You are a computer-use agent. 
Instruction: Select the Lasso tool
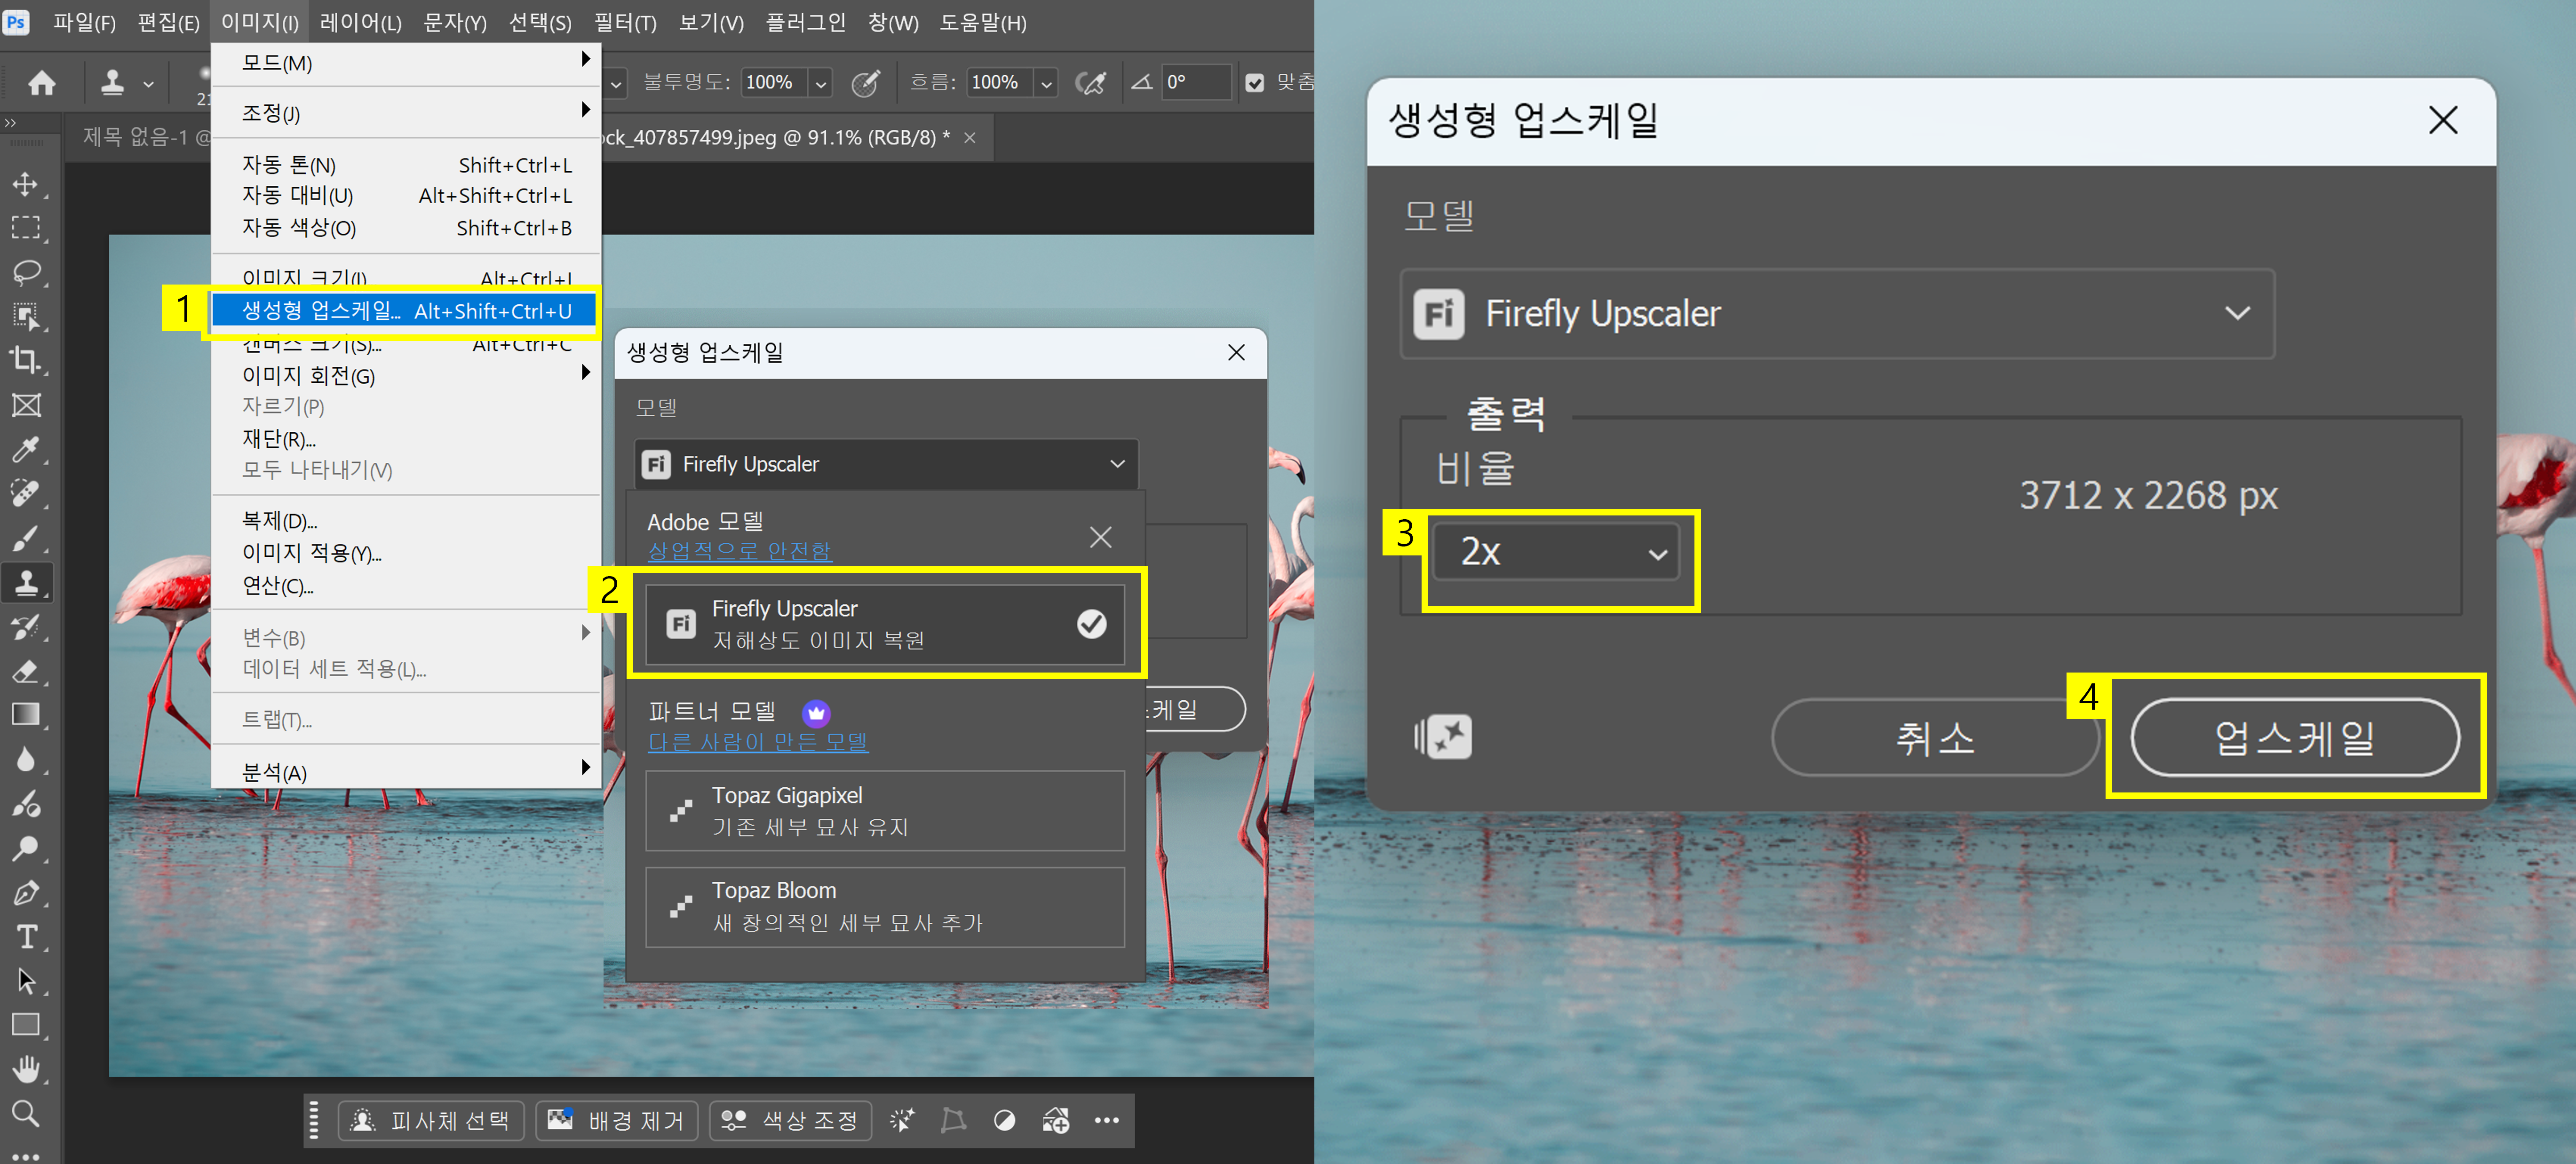25,272
